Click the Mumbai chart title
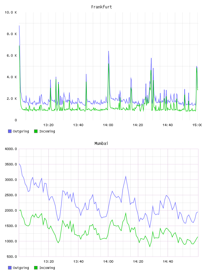The image size is (203, 273). pyautogui.click(x=101, y=144)
